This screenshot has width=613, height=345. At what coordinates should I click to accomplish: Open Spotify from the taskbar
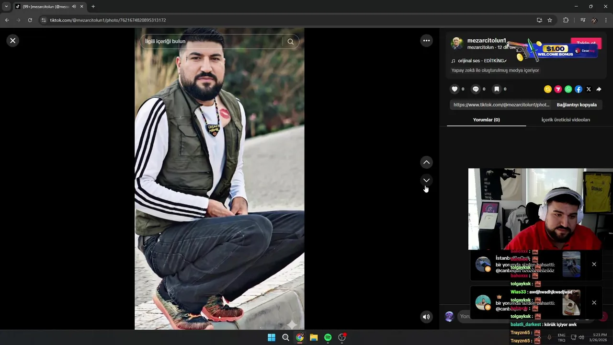328,337
